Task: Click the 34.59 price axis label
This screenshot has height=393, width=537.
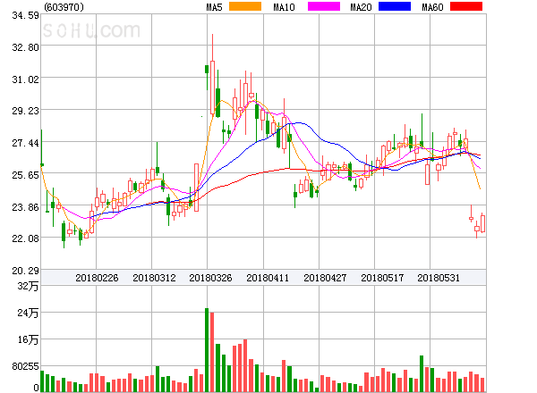Action: pyautogui.click(x=25, y=15)
